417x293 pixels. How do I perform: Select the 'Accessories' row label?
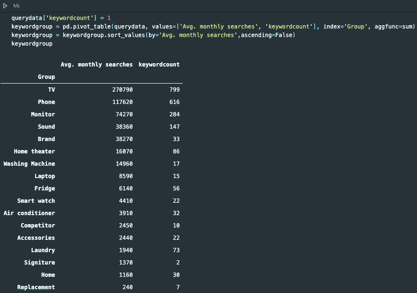tap(36, 238)
